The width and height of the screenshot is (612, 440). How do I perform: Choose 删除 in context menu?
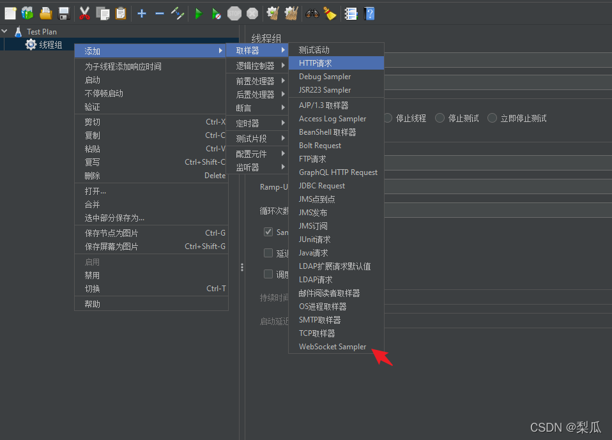151,176
